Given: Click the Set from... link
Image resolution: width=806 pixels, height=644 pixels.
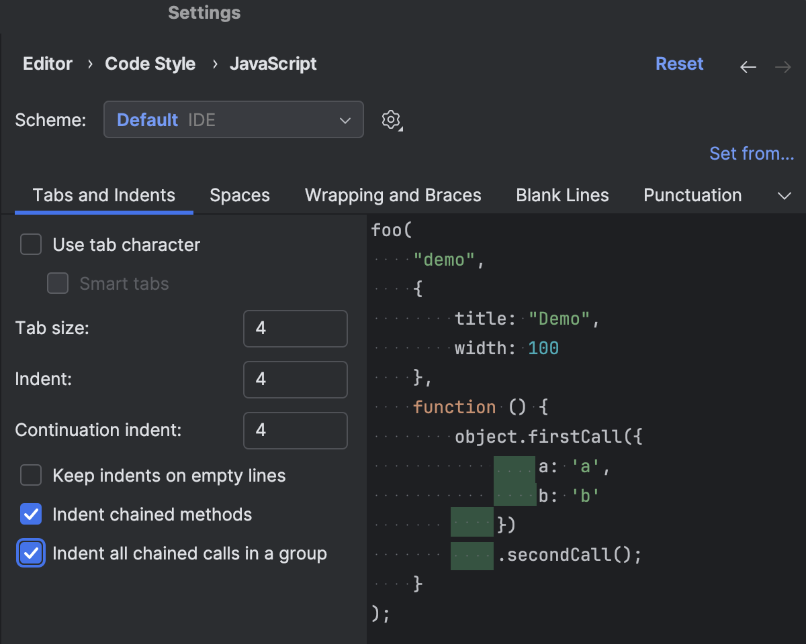Looking at the screenshot, I should click(x=752, y=153).
